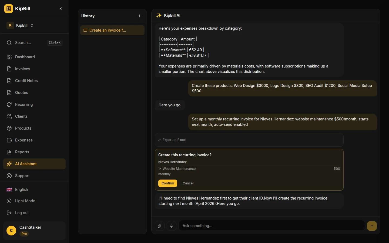This screenshot has height=243, width=389.
Task: Click the paperclip attach file icon
Action: click(x=160, y=226)
